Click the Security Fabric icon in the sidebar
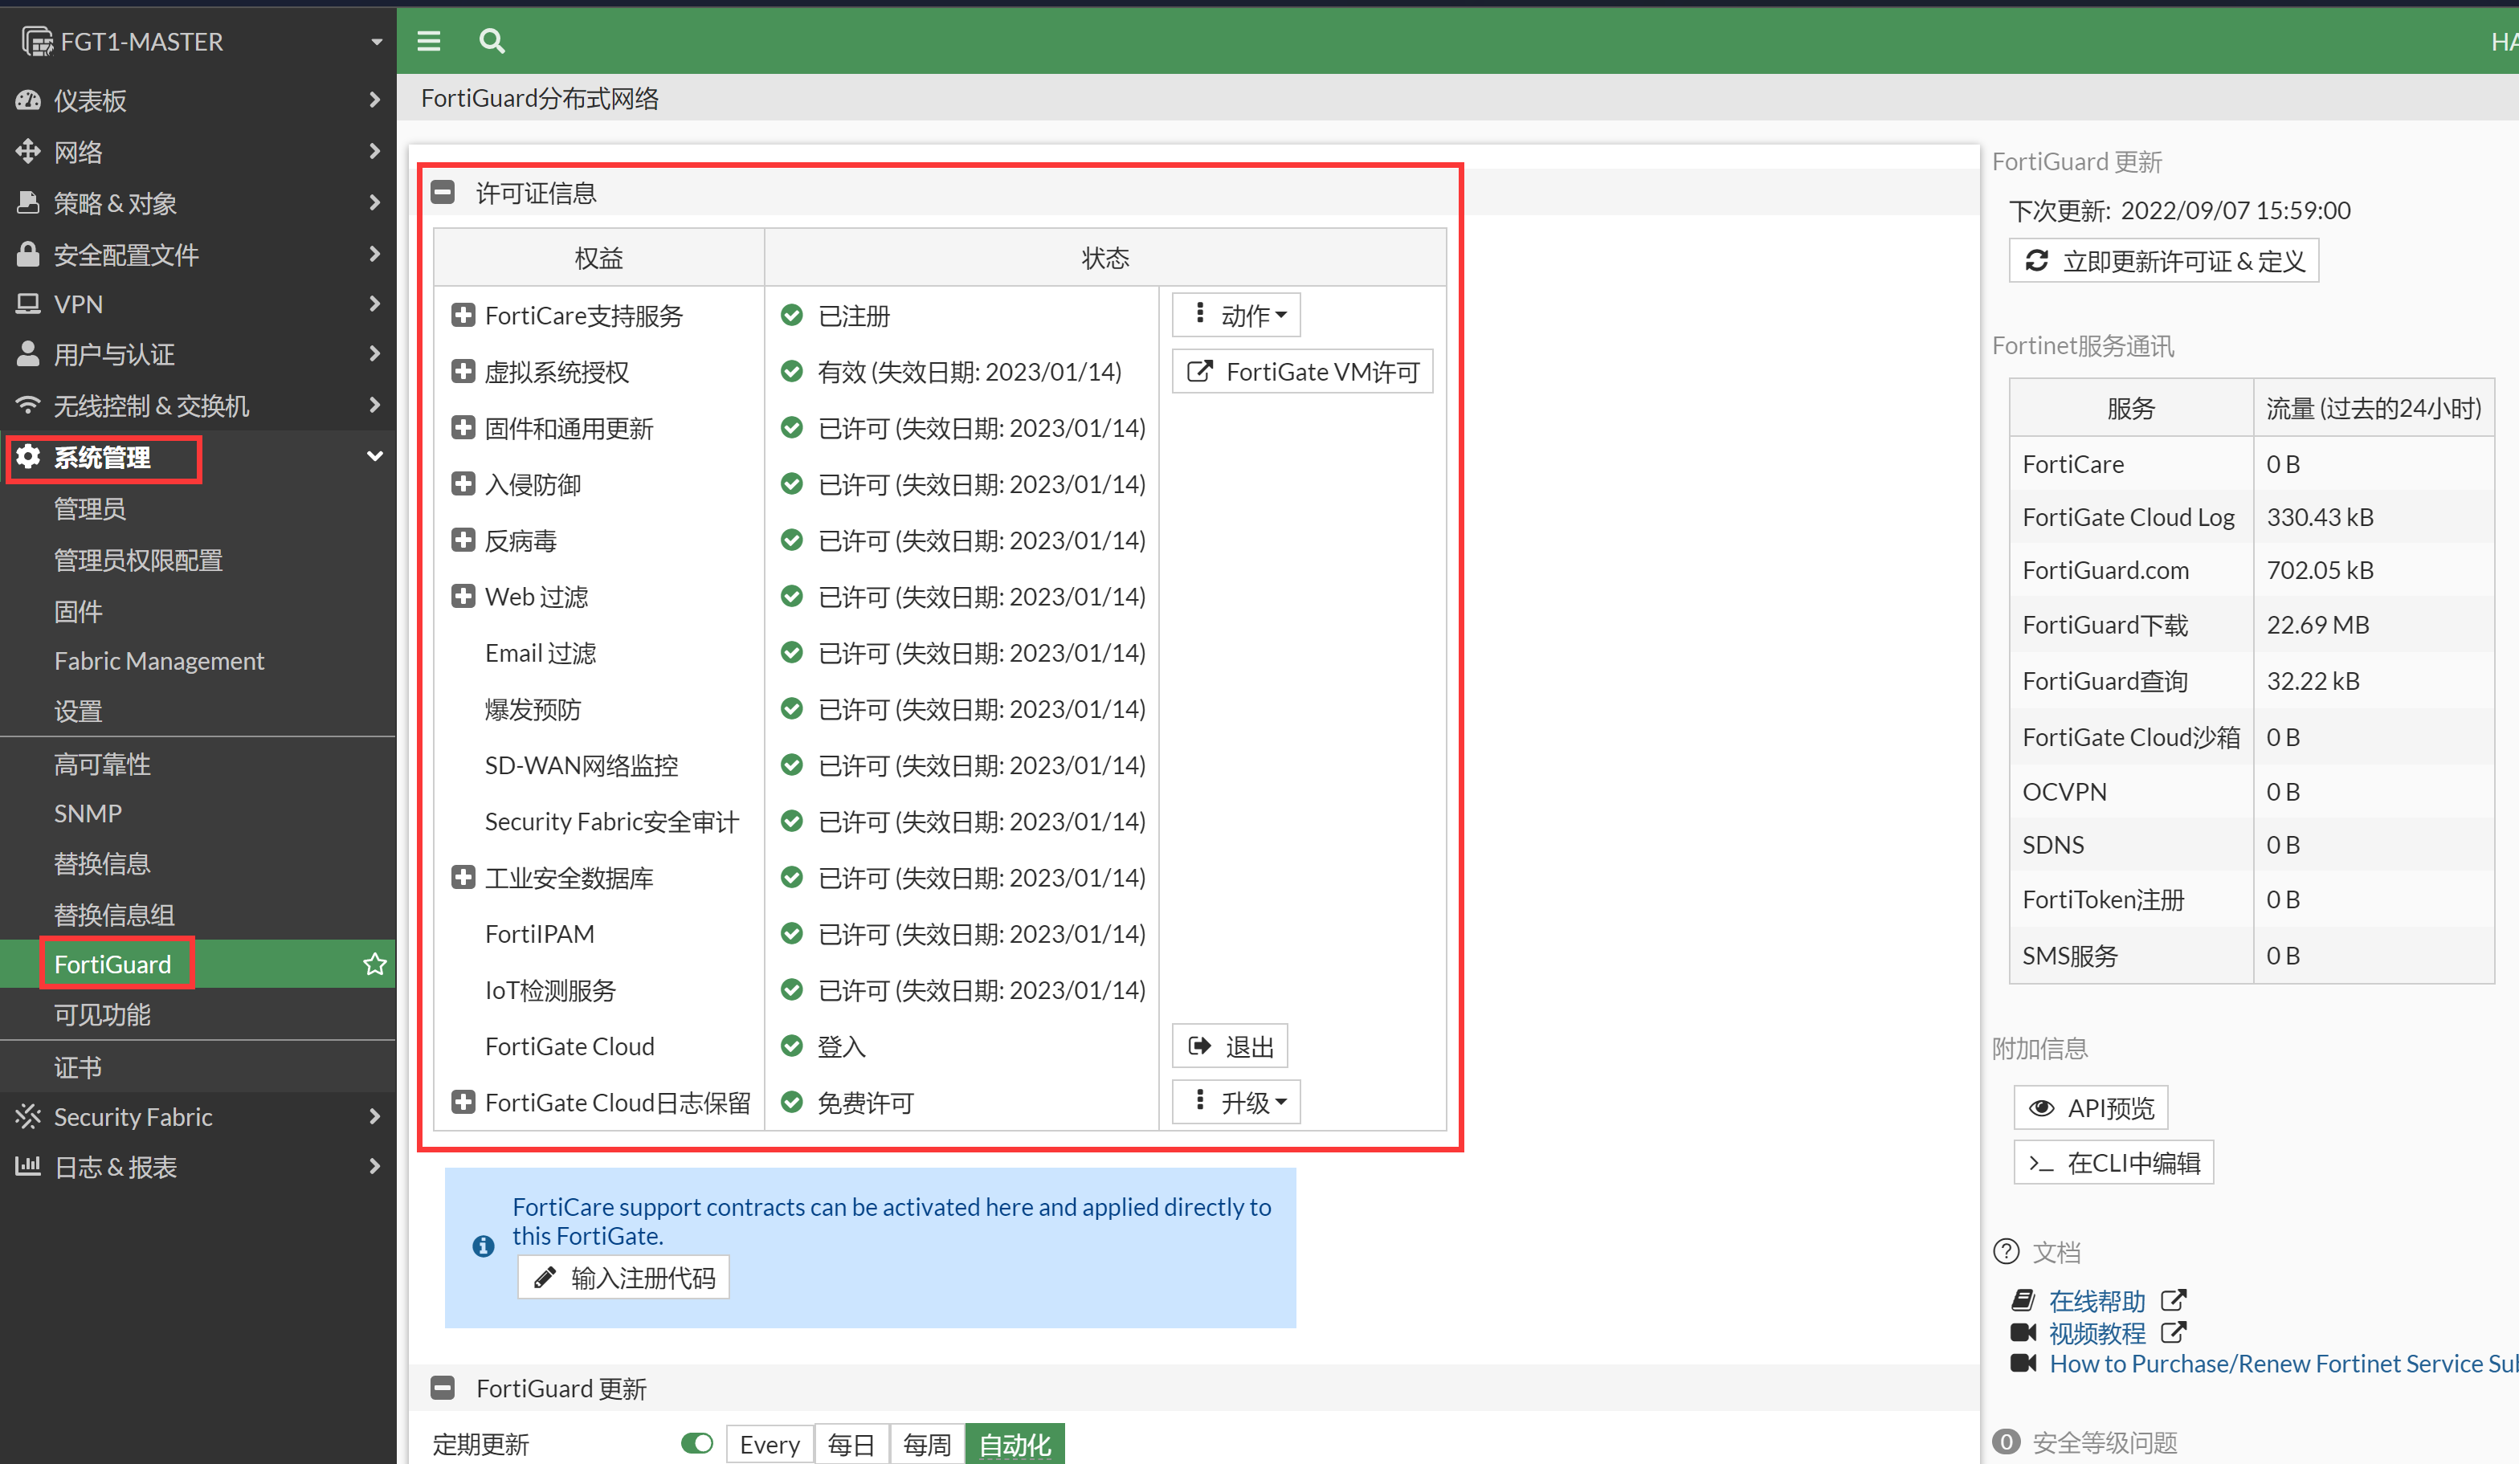The width and height of the screenshot is (2519, 1464). click(x=28, y=1116)
